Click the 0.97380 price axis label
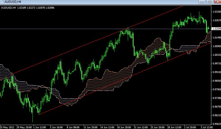Image resolution: width=221 pixels, height=129 pixels. (x=217, y=98)
